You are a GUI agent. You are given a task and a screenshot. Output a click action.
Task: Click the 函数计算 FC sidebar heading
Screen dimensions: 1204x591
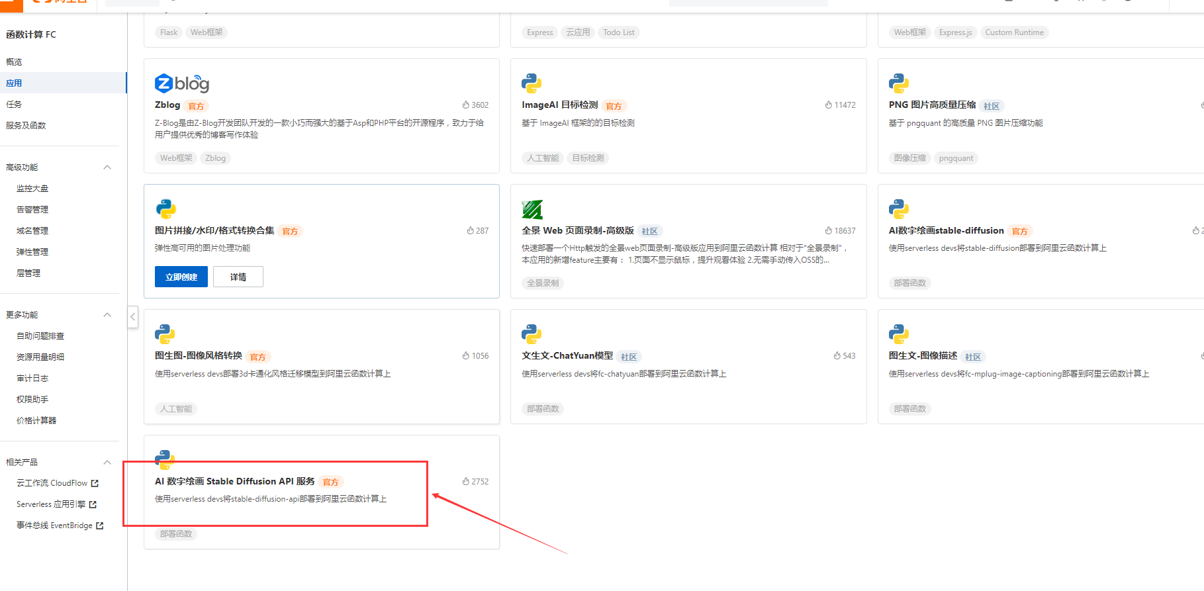tap(31, 34)
